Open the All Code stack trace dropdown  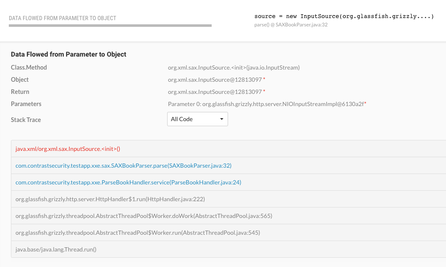tap(197, 119)
